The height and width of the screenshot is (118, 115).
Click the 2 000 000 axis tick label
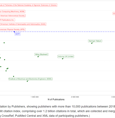pos(75,97)
